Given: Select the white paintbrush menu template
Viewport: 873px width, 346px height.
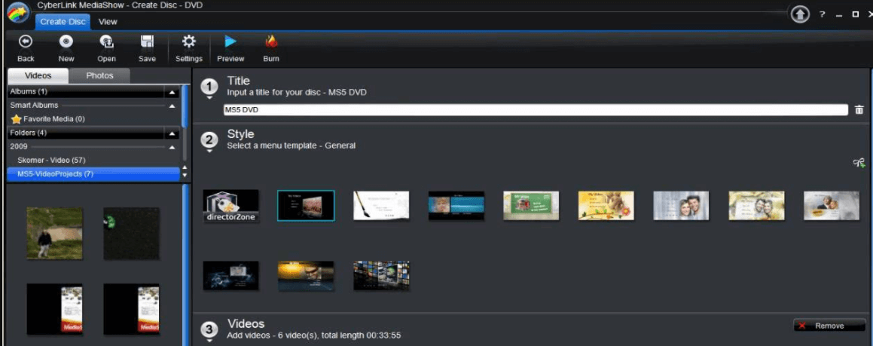Looking at the screenshot, I should tap(381, 206).
